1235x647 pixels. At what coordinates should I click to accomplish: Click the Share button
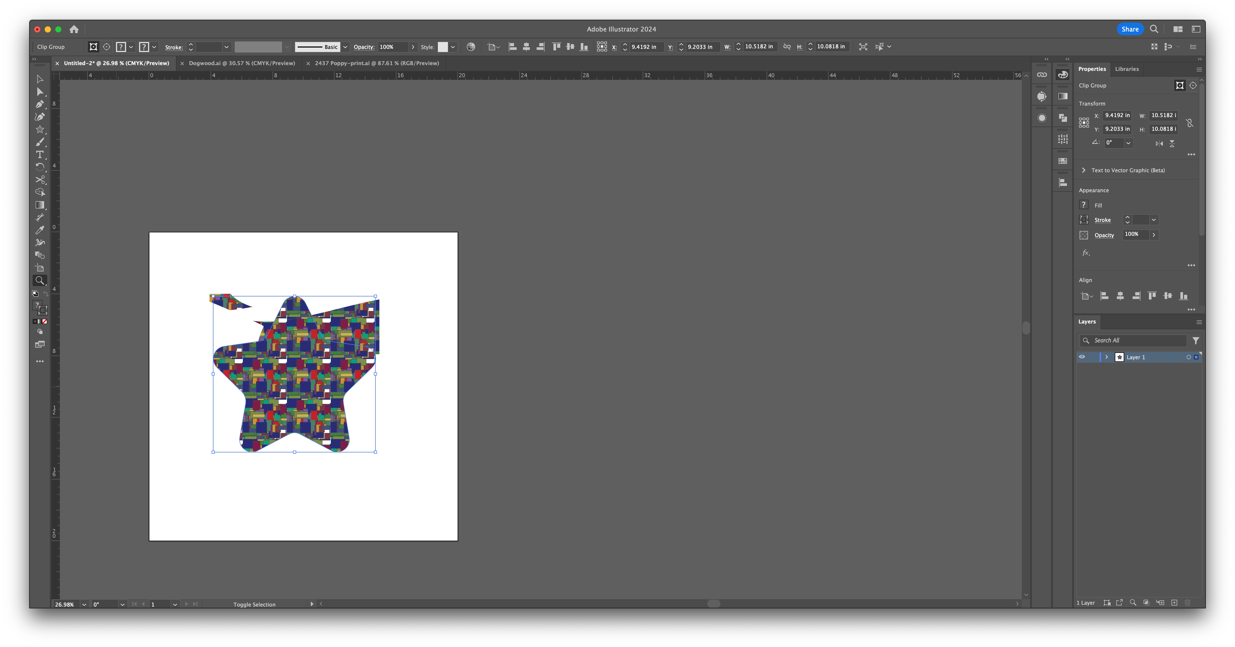pos(1129,29)
